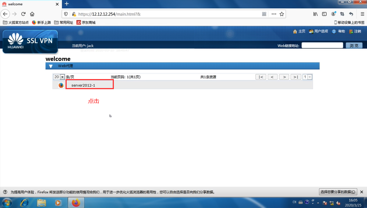Open the Library bookshelf icon
Image resolution: width=367 pixels, height=208 pixels.
coord(315,14)
